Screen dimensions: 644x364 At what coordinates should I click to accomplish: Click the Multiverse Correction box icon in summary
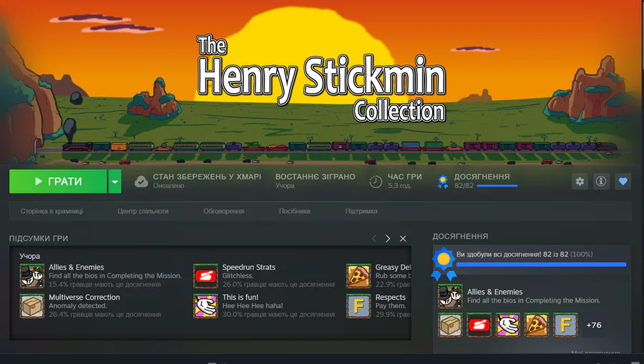point(32,306)
